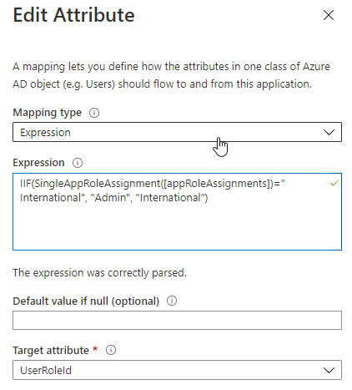Screen dimensions: 352x390
Task: Show info icon beside Target attribute
Action: click(111, 350)
